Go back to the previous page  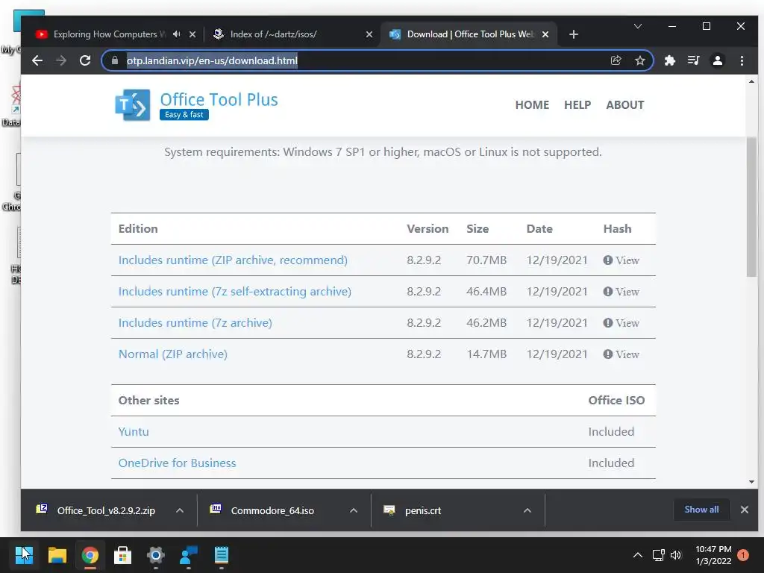coord(37,60)
